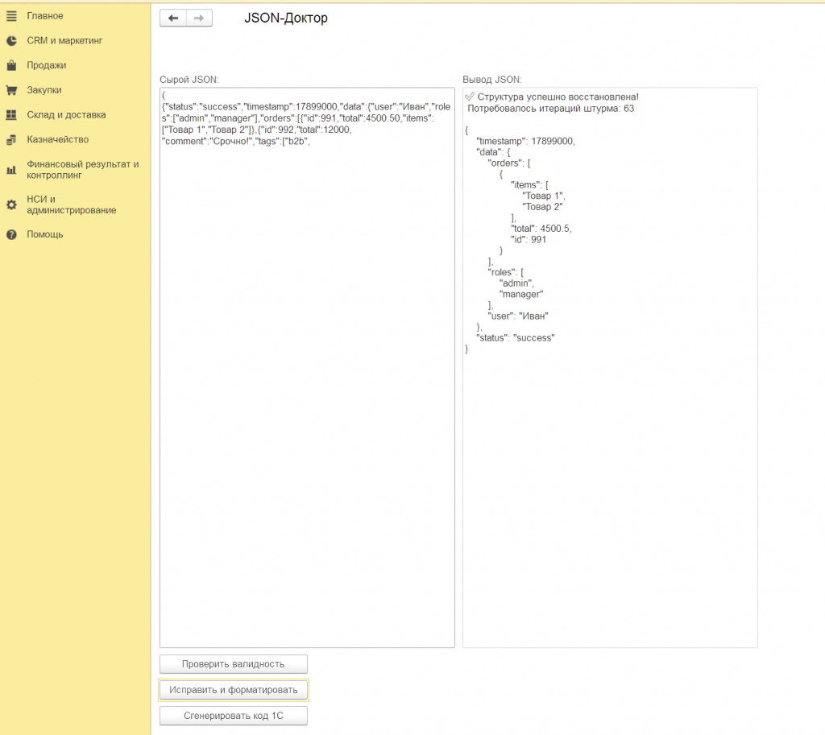This screenshot has width=825, height=735.
Task: Click the "Товар 1" output line
Action: point(543,196)
